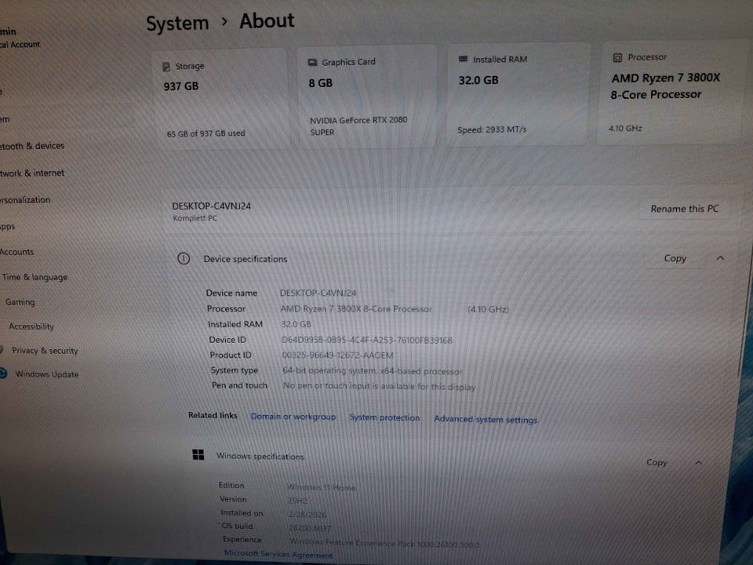
Task: Open Accounts settings page
Action: pos(16,252)
